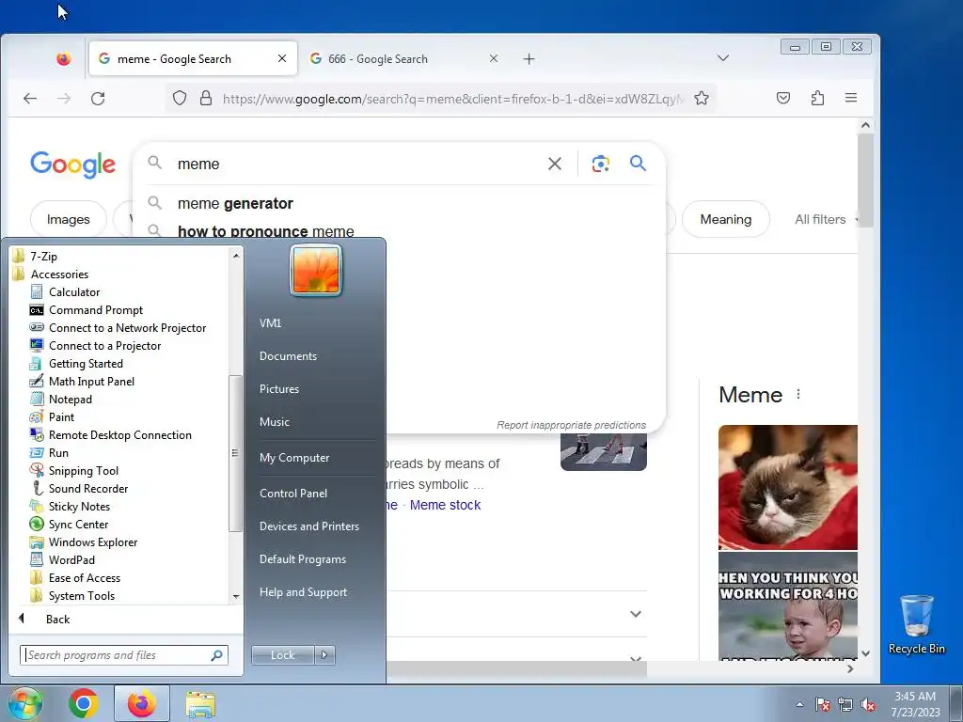Open the Meme stock link
The height and width of the screenshot is (722, 963).
(445, 505)
